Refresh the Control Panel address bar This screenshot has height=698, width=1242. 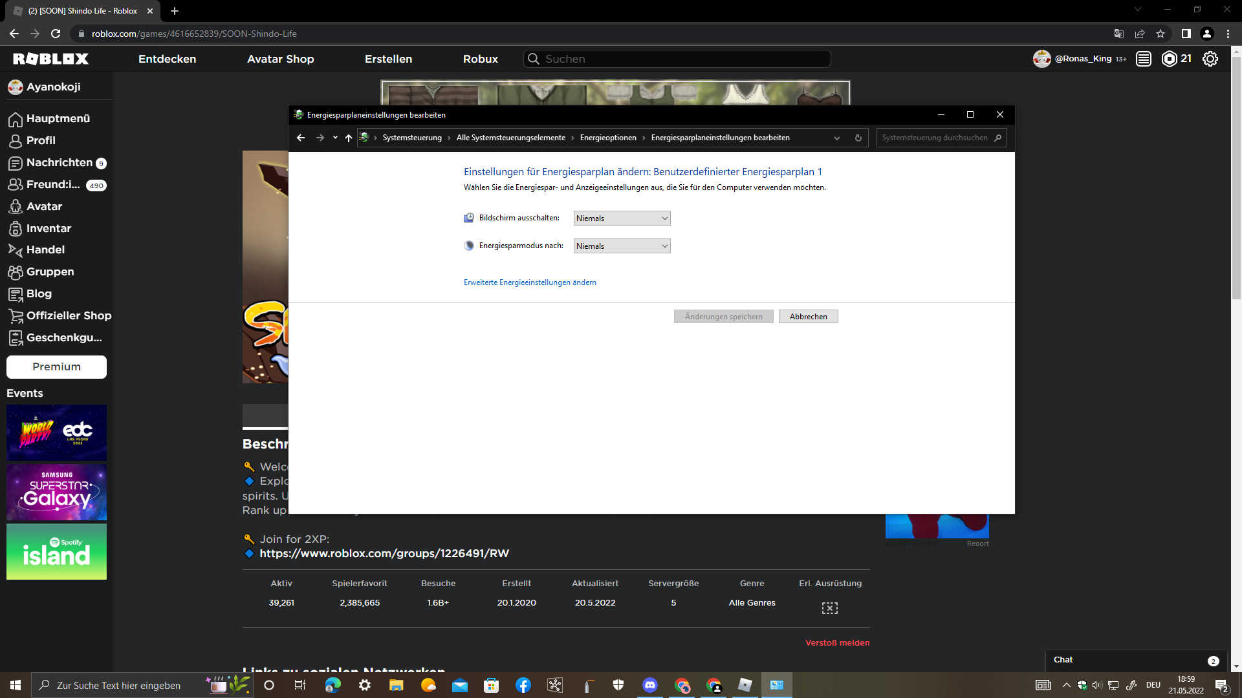858,138
